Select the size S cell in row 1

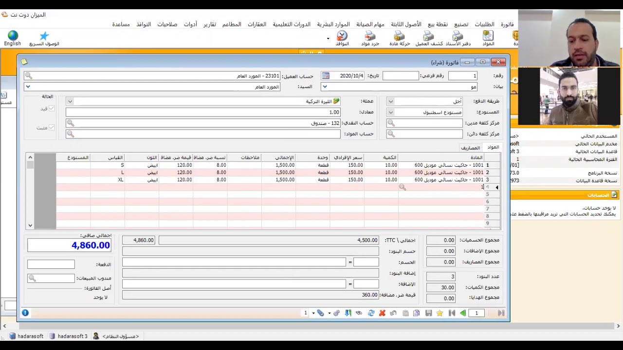tap(108, 165)
